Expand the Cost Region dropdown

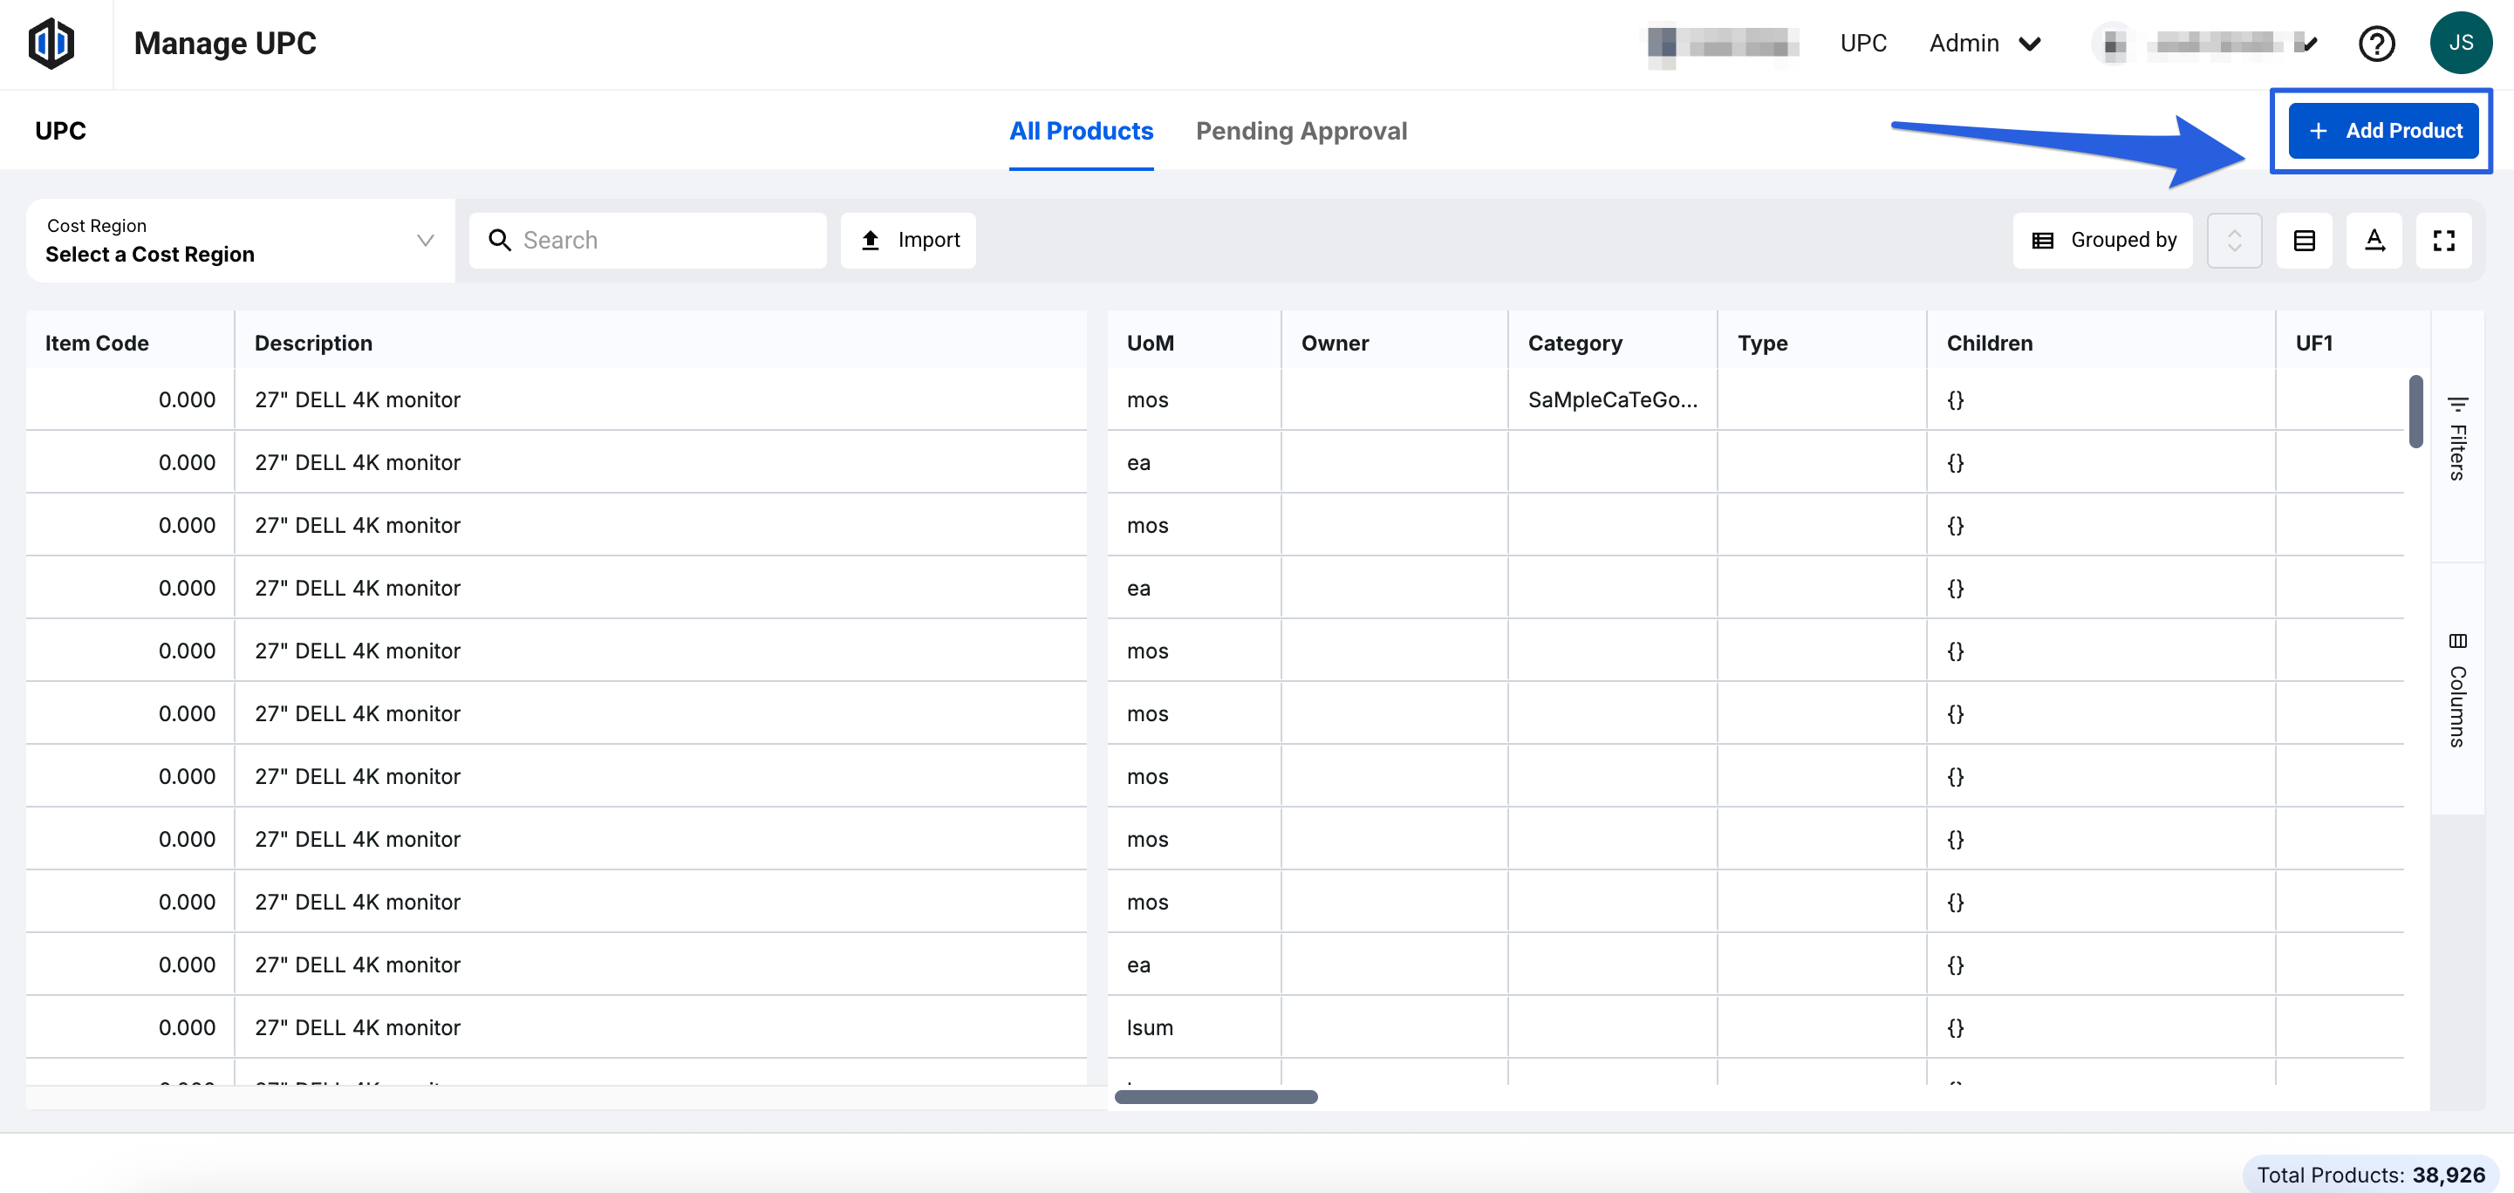tap(240, 240)
